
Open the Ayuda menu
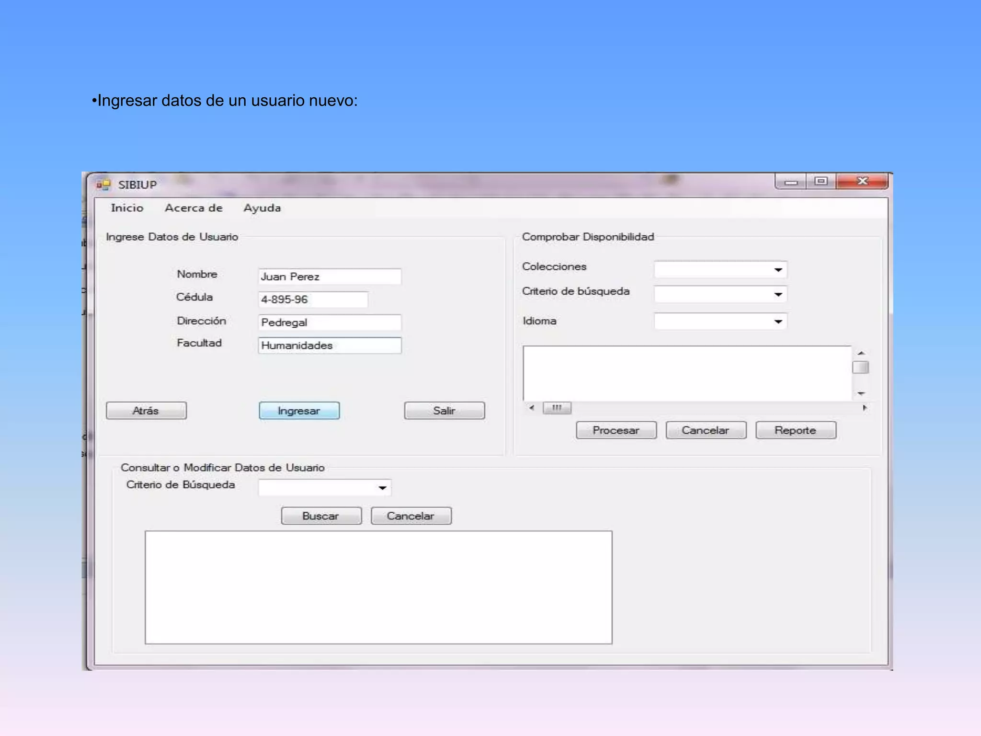(x=262, y=208)
